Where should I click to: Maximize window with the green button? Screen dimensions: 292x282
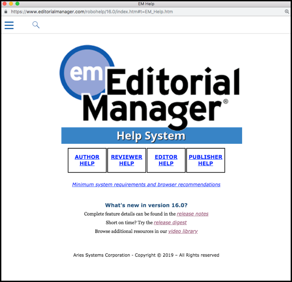click(18, 4)
